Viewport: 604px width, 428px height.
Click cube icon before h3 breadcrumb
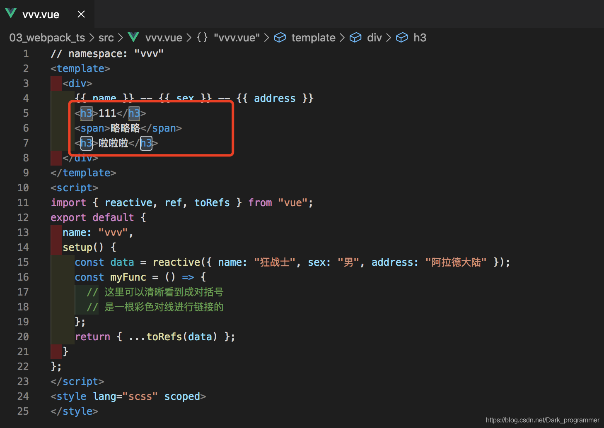pyautogui.click(x=402, y=38)
